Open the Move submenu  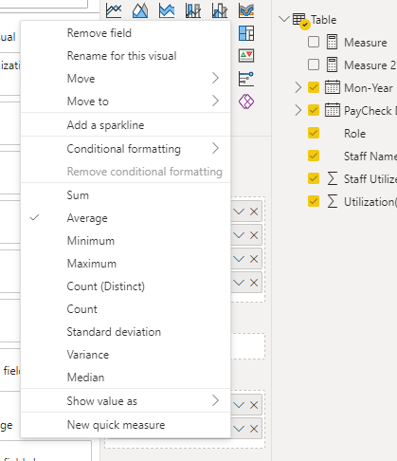[126, 78]
